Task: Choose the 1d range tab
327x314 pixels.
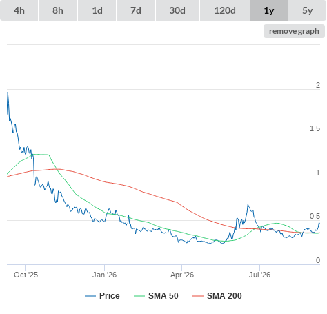Action: point(97,10)
